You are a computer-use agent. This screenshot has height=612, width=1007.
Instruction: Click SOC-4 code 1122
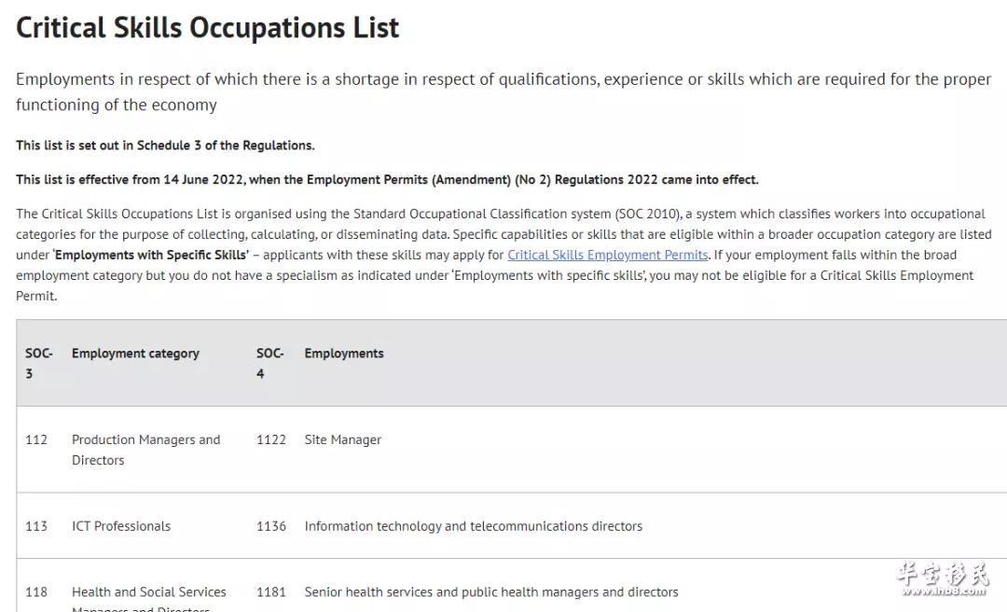(x=271, y=439)
